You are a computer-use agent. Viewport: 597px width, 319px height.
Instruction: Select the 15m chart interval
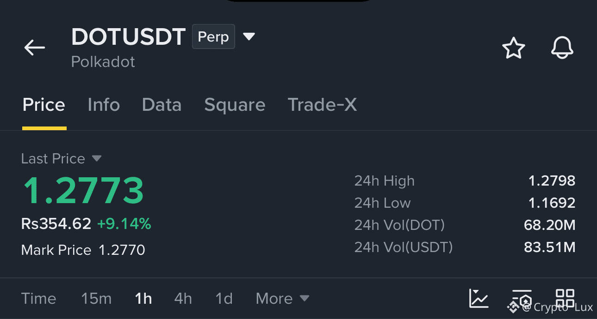(x=96, y=299)
